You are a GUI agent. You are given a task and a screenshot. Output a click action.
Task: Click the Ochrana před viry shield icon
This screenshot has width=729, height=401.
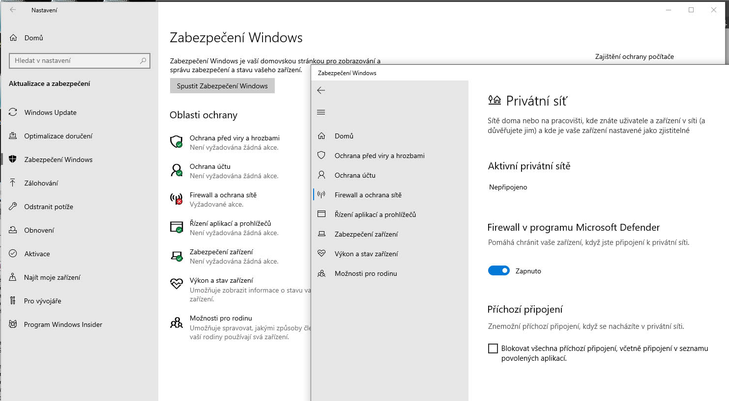[x=176, y=142]
